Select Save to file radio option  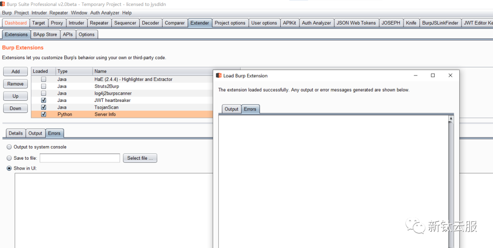[9, 158]
